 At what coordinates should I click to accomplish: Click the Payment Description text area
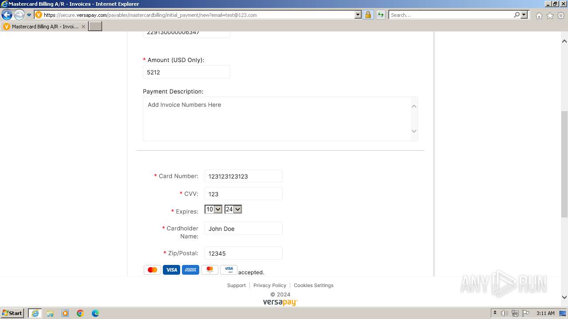click(280, 119)
